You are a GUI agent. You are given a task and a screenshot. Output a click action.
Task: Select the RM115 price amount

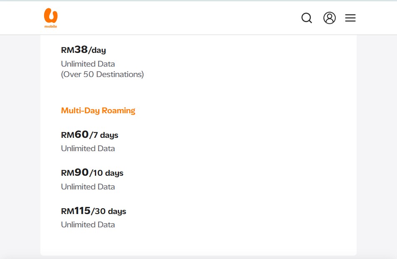76,211
